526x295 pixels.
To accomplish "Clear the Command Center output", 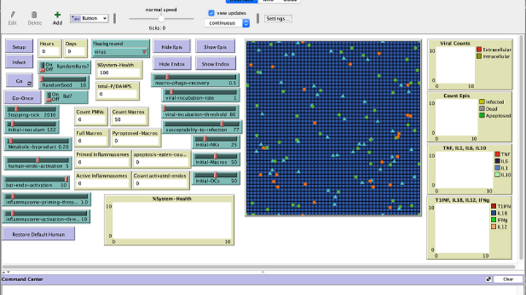I will 507,279.
